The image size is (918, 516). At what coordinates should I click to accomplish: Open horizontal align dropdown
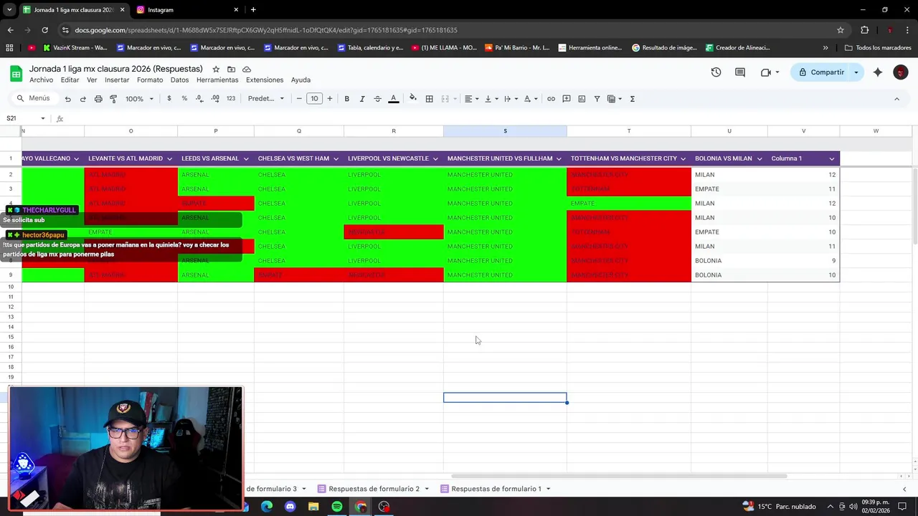coord(470,99)
